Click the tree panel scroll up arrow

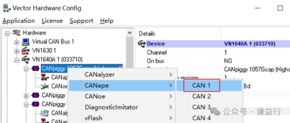point(130,33)
